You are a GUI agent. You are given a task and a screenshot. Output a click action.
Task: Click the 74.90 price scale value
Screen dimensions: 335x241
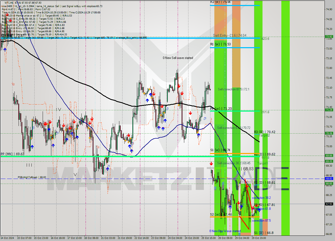coord(329,9)
